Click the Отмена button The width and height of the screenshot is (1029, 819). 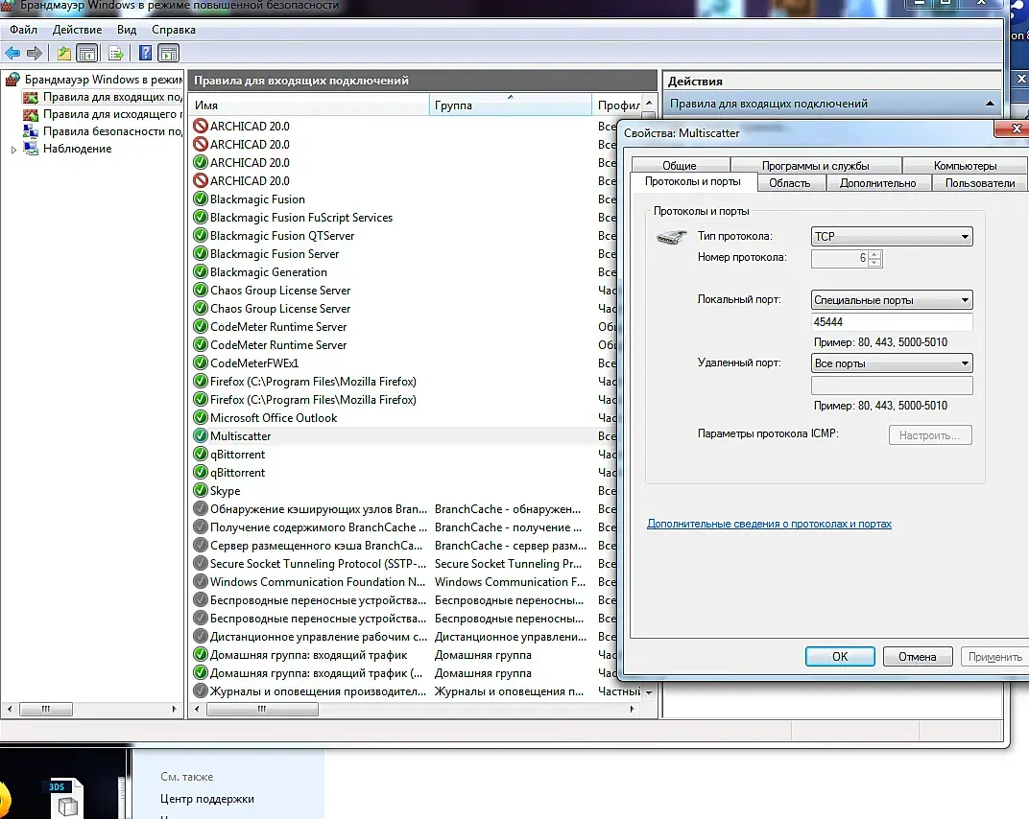coord(918,656)
